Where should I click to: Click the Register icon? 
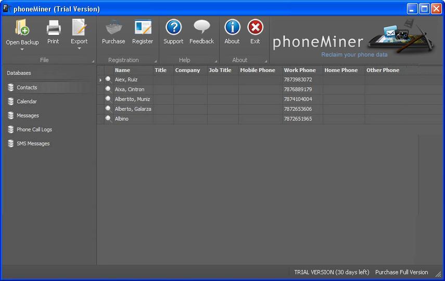point(143,28)
